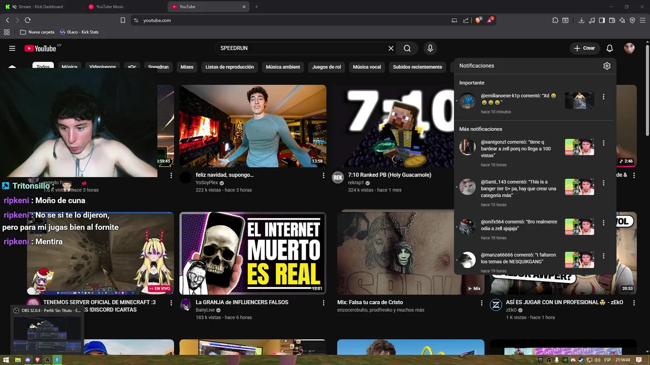Click the search magnifier button
Screen dimensions: 650x365
[x=407, y=48]
